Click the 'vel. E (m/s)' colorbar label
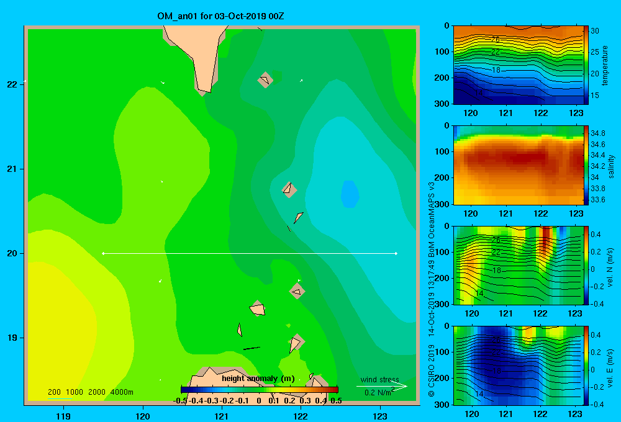Viewport: 621px width, 422px height. [610, 367]
